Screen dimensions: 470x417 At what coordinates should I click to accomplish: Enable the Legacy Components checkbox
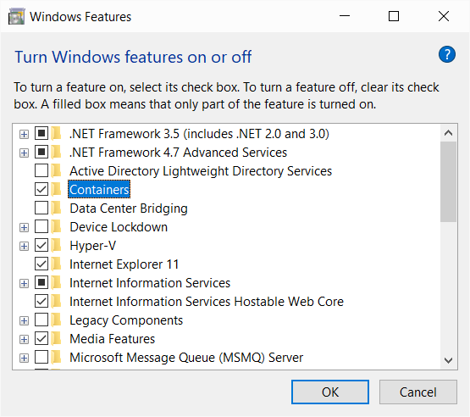pyautogui.click(x=41, y=320)
